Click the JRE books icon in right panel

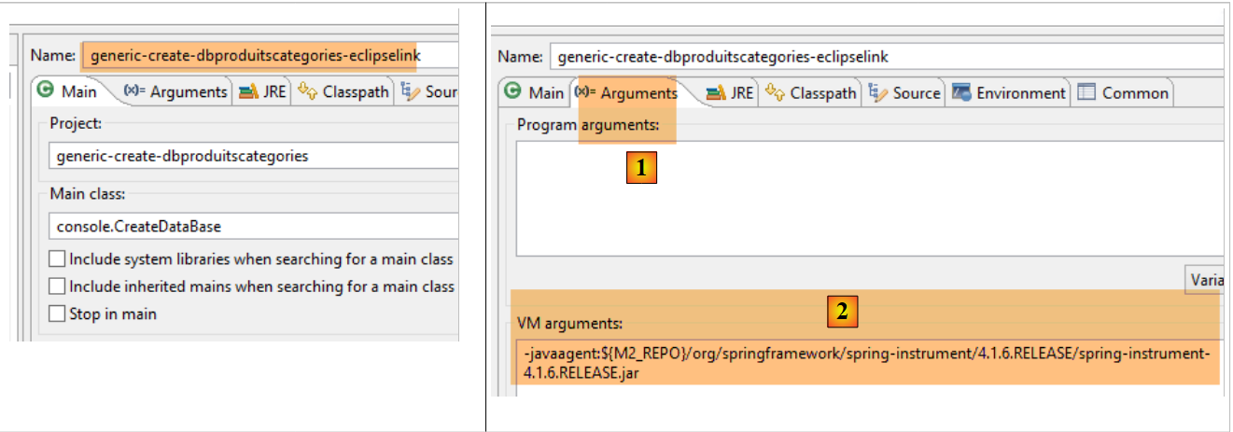pos(716,92)
